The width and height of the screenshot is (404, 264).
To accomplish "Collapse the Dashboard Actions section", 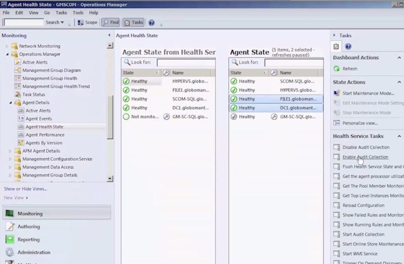I will click(399, 58).
